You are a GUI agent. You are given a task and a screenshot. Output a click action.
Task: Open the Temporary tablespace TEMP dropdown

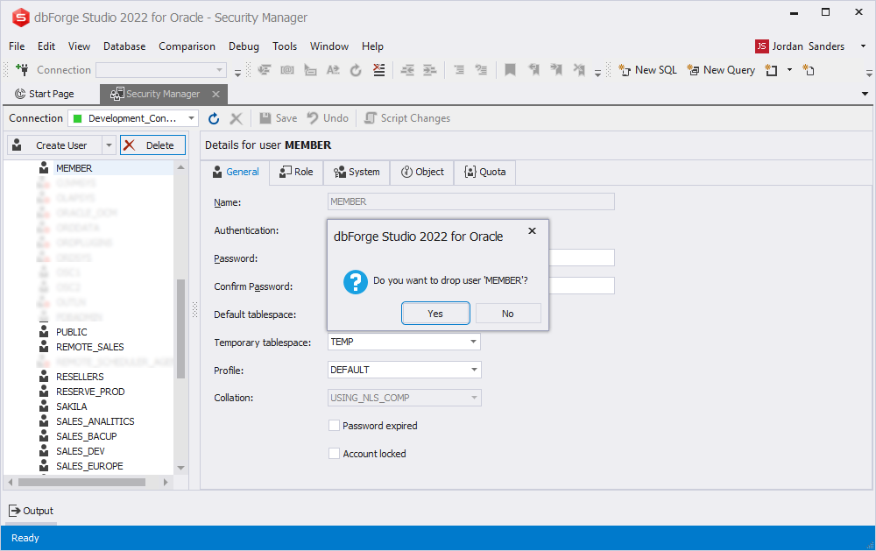pos(473,342)
